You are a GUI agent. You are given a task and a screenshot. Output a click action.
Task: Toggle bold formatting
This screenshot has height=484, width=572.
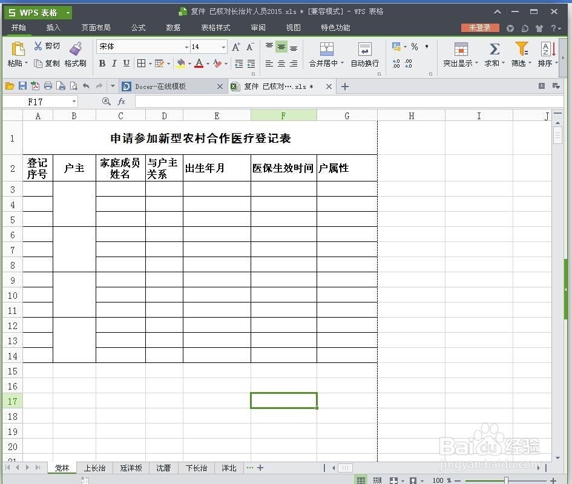pos(102,64)
